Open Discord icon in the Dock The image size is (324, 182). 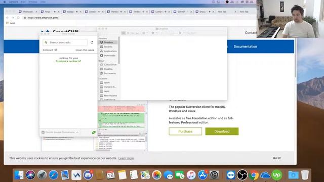pyautogui.click(x=88, y=175)
